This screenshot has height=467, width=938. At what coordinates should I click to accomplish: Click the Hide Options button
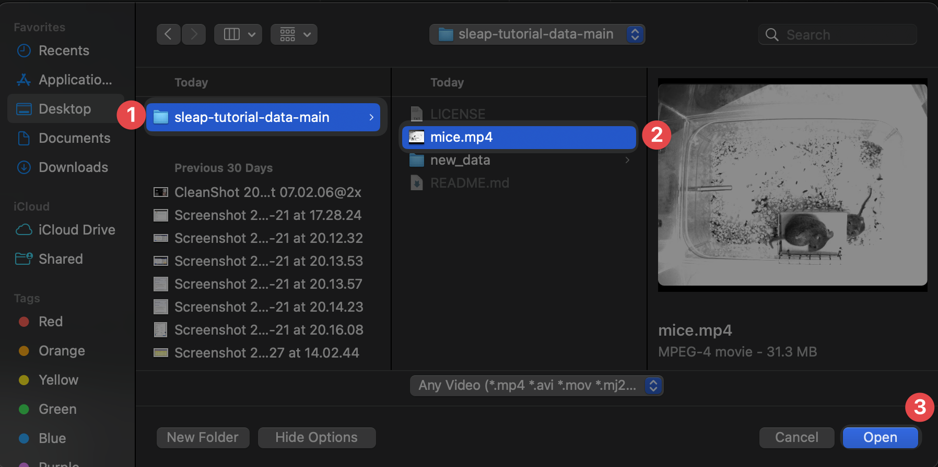[x=316, y=437]
